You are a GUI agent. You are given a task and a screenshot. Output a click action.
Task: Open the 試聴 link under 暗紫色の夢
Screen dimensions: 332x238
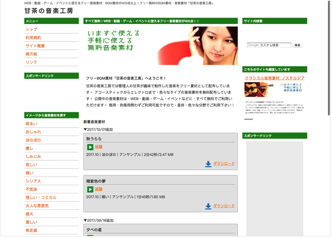click(x=99, y=189)
